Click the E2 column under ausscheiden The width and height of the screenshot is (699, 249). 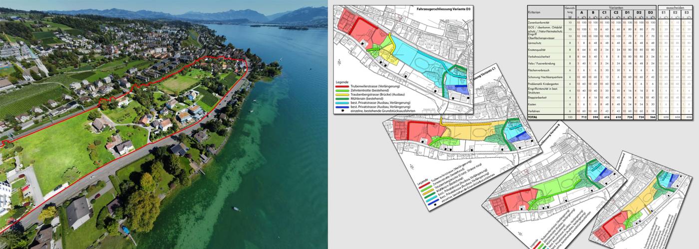pyautogui.click(x=675, y=12)
